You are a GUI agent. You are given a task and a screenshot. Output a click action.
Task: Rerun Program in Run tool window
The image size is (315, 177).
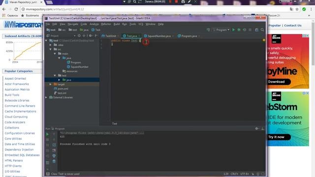(x=47, y=134)
